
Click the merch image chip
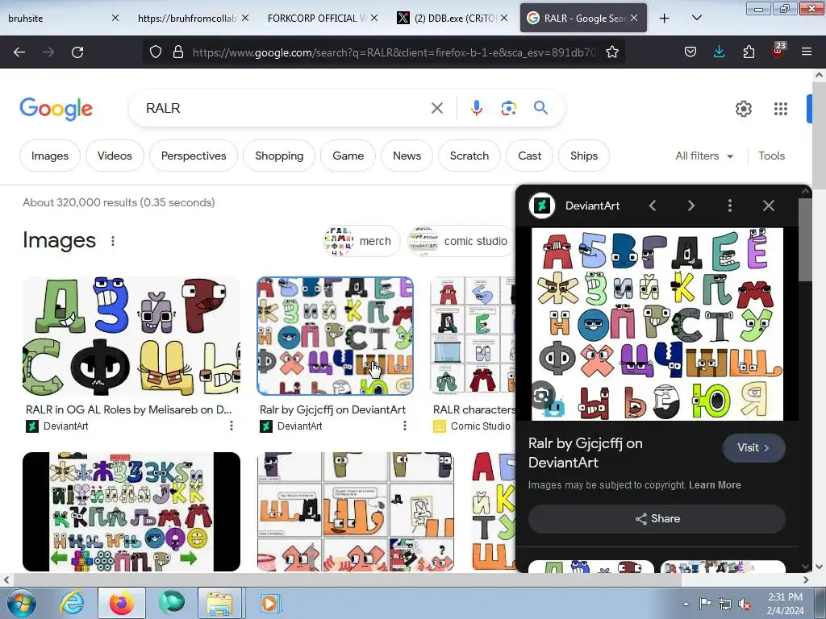361,241
